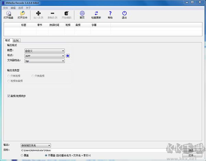The height and width of the screenshot is (161, 206).
Task: Switch to the Format (格式) tab
Action: click(8, 40)
